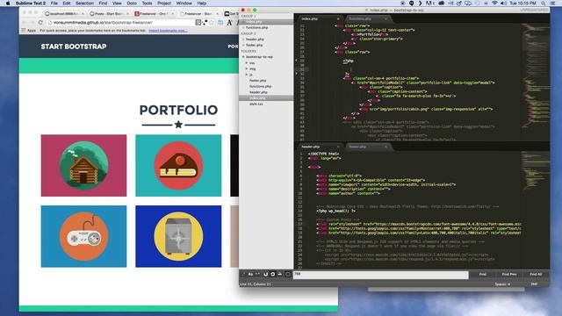Focus the Find text input field

(380, 275)
